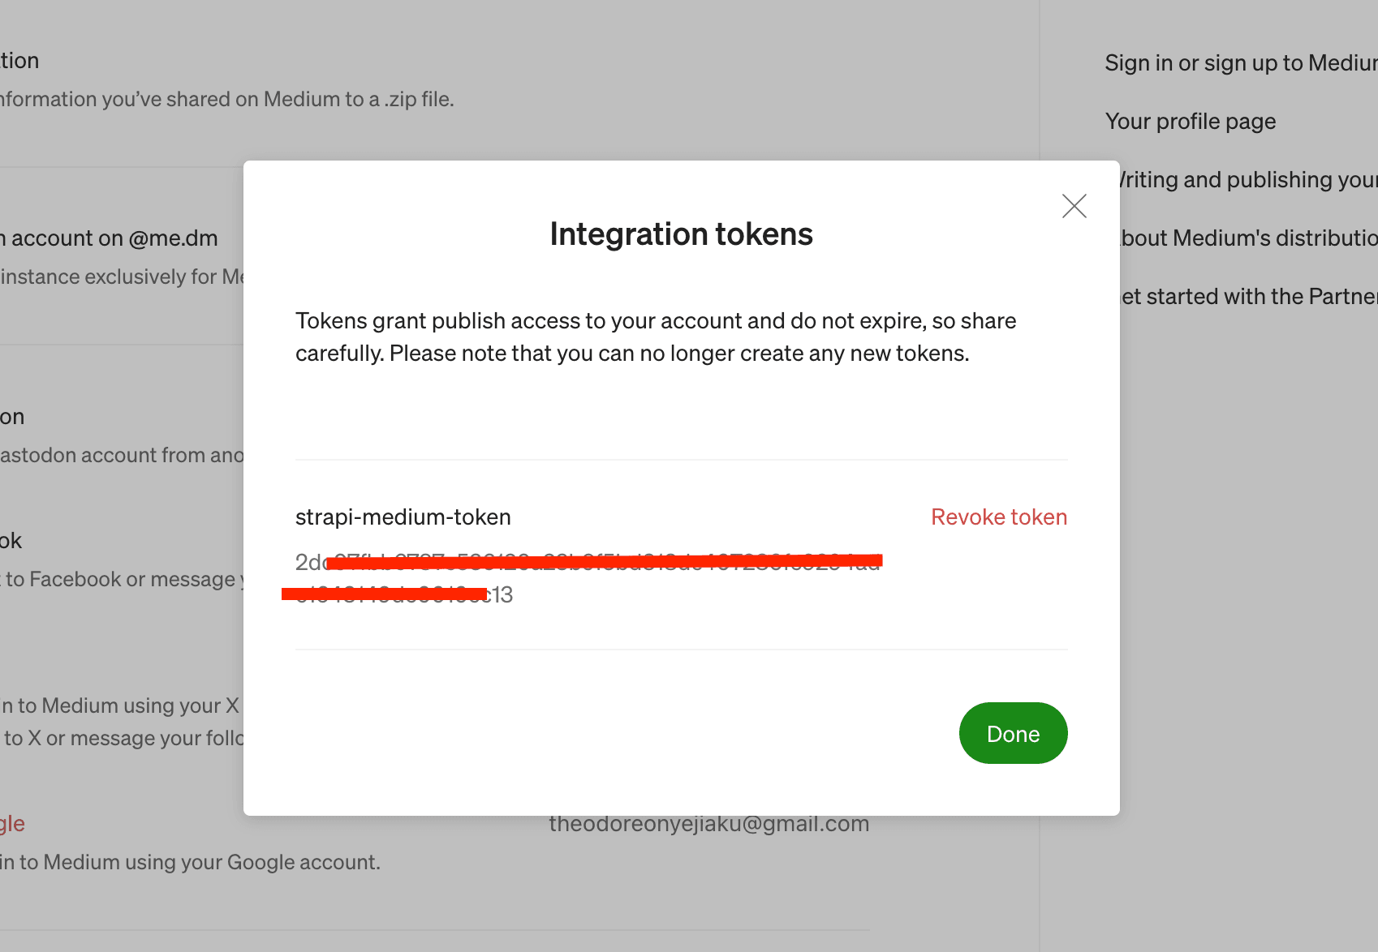Click the Integration tokens dialog heading
Image resolution: width=1378 pixels, height=952 pixels.
coord(681,234)
